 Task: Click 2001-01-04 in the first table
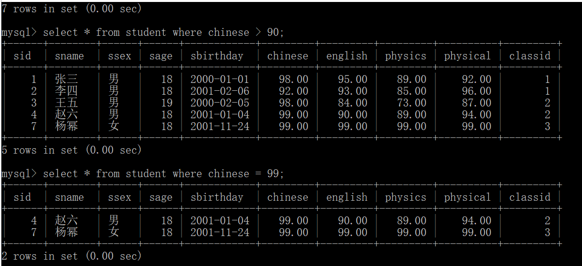tap(220, 114)
